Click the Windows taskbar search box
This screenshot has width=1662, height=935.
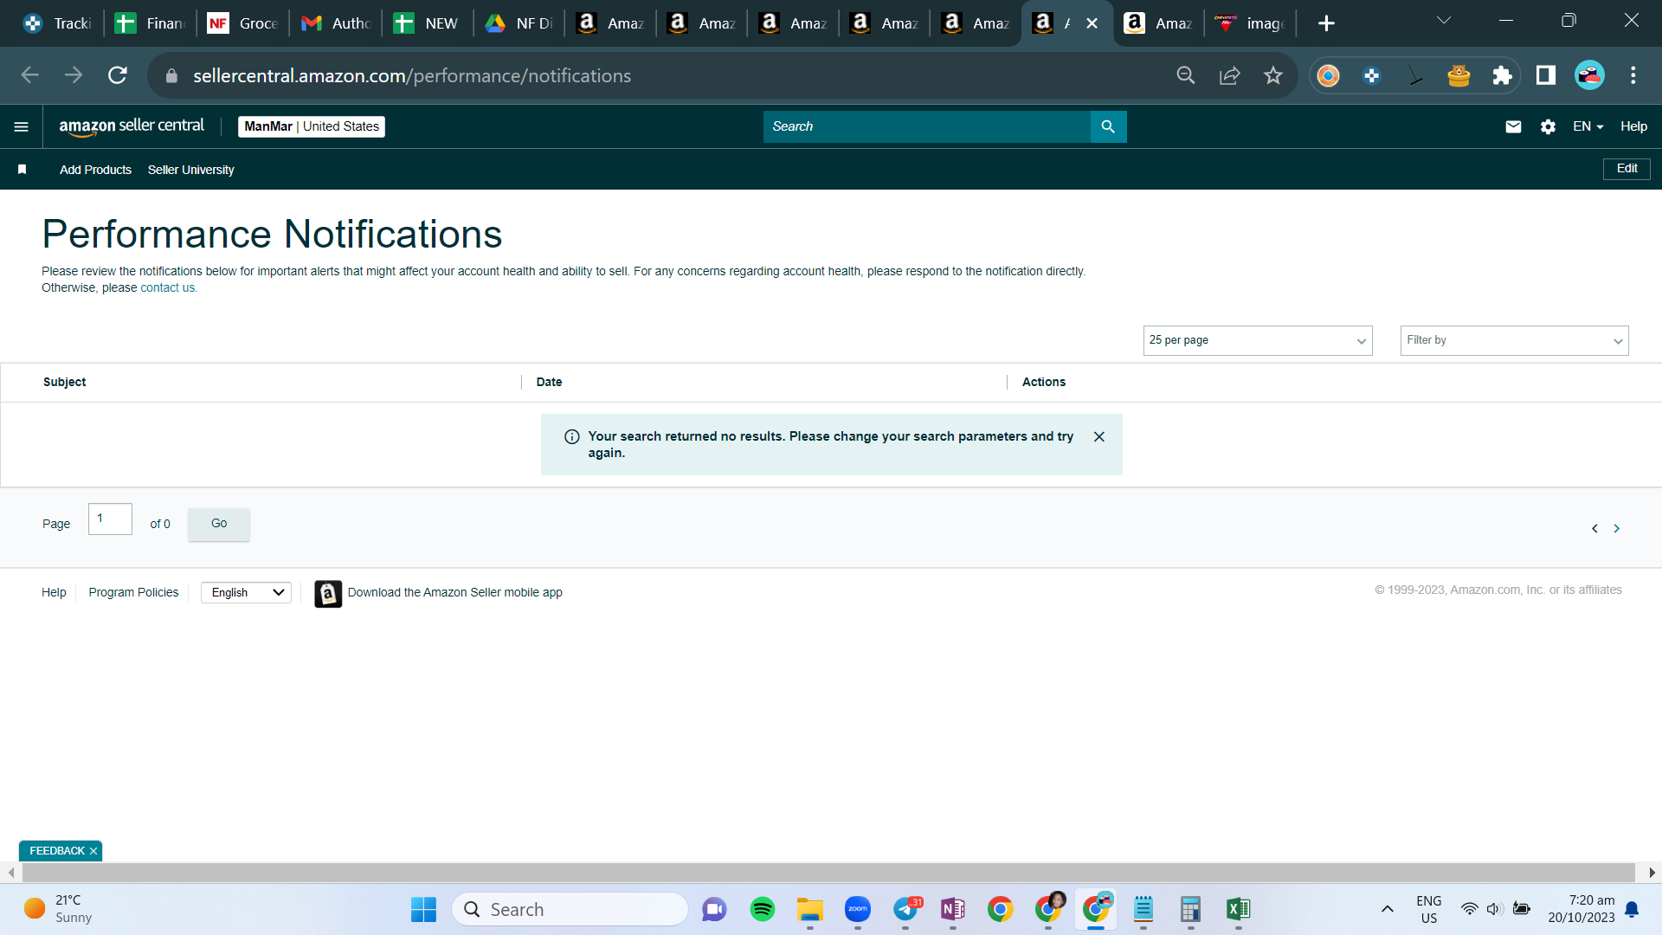click(570, 909)
